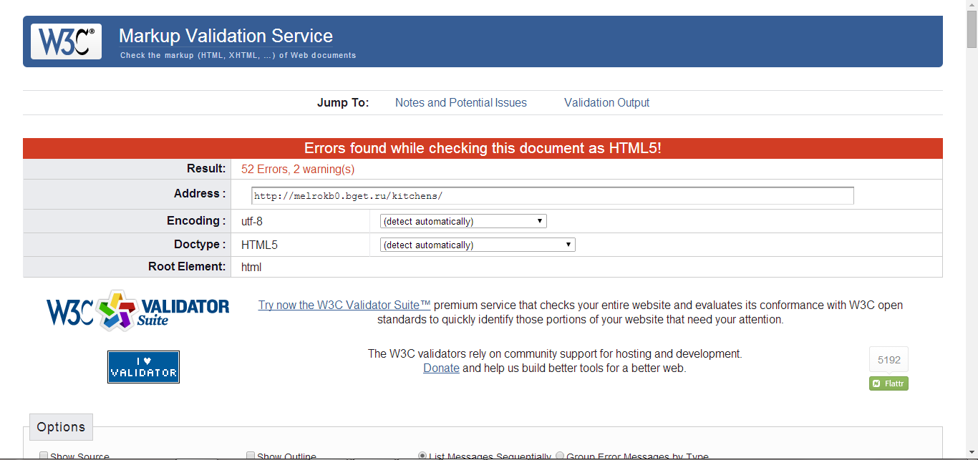This screenshot has width=978, height=460.
Task: Click the scrollbar up arrow
Action: pyautogui.click(x=972, y=6)
